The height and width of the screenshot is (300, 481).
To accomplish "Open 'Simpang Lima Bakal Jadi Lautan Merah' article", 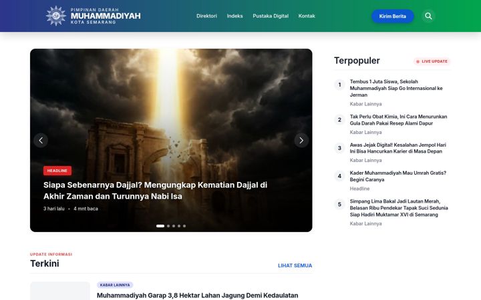I will point(399,208).
